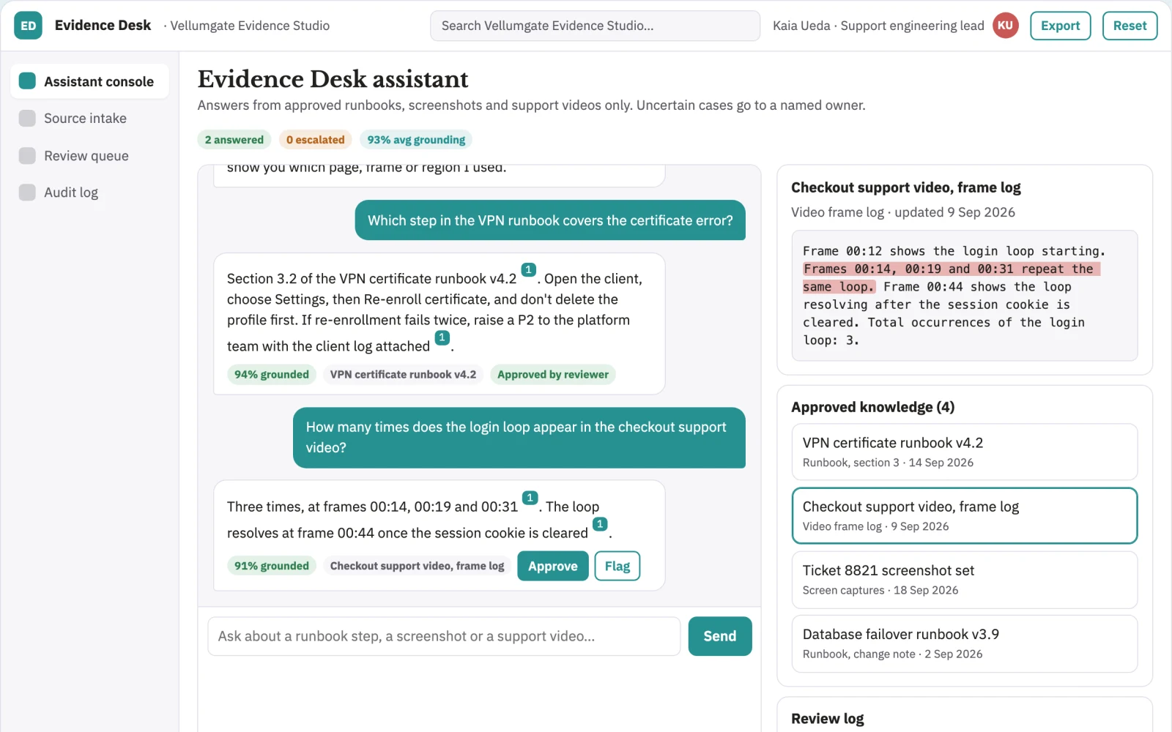Click the Assistant console sidebar icon

point(27,81)
